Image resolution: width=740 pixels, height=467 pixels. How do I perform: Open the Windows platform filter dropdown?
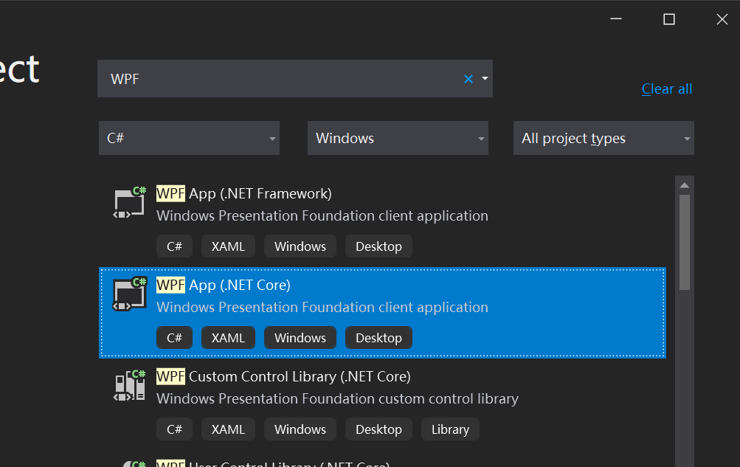coord(398,138)
